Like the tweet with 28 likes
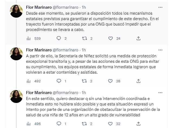 tap(110, 81)
